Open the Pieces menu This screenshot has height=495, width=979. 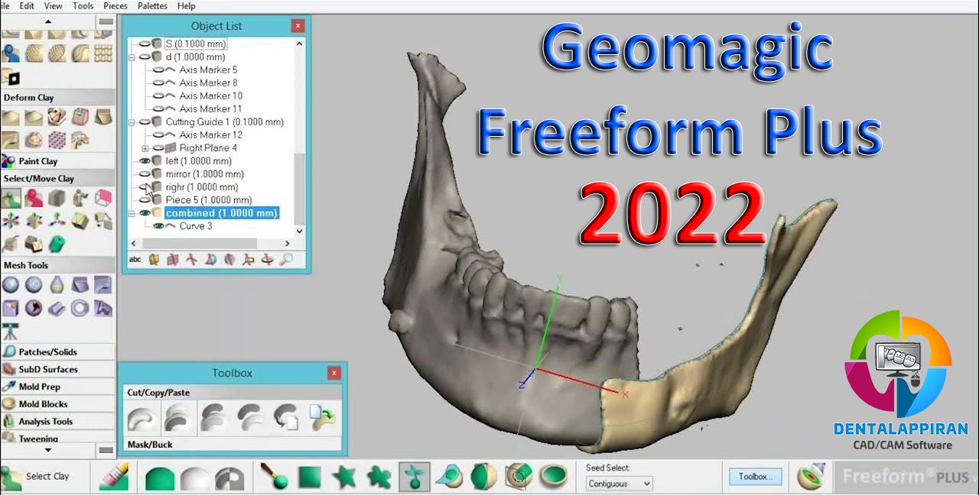tap(115, 5)
